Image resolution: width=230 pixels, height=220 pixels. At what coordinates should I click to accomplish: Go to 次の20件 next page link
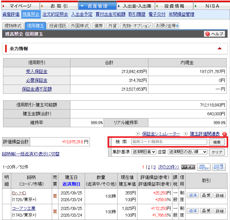point(168,167)
